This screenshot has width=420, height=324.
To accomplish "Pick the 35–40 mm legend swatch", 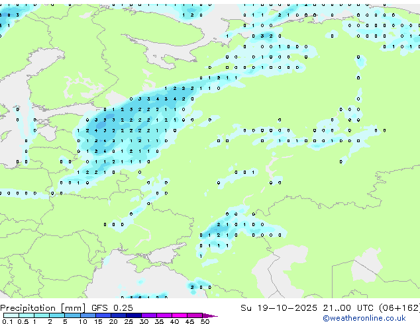I will coord(164,315).
